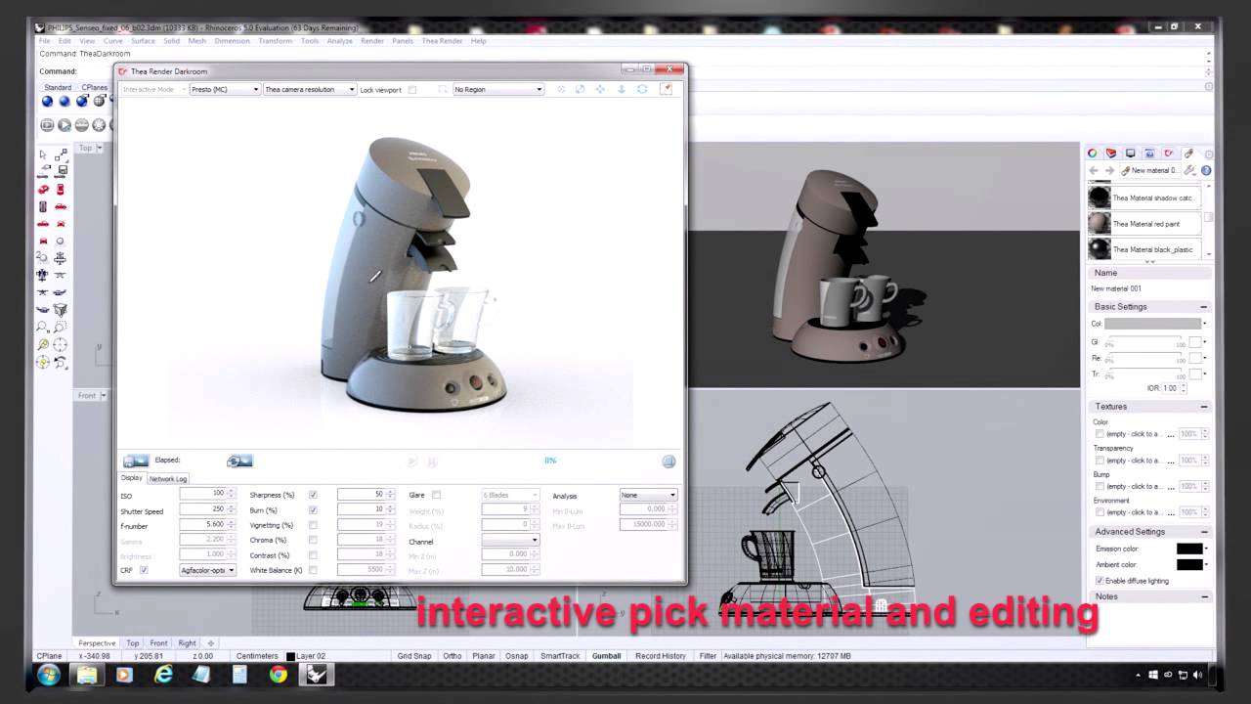
Task: Click the Record History status bar button
Action: click(661, 656)
